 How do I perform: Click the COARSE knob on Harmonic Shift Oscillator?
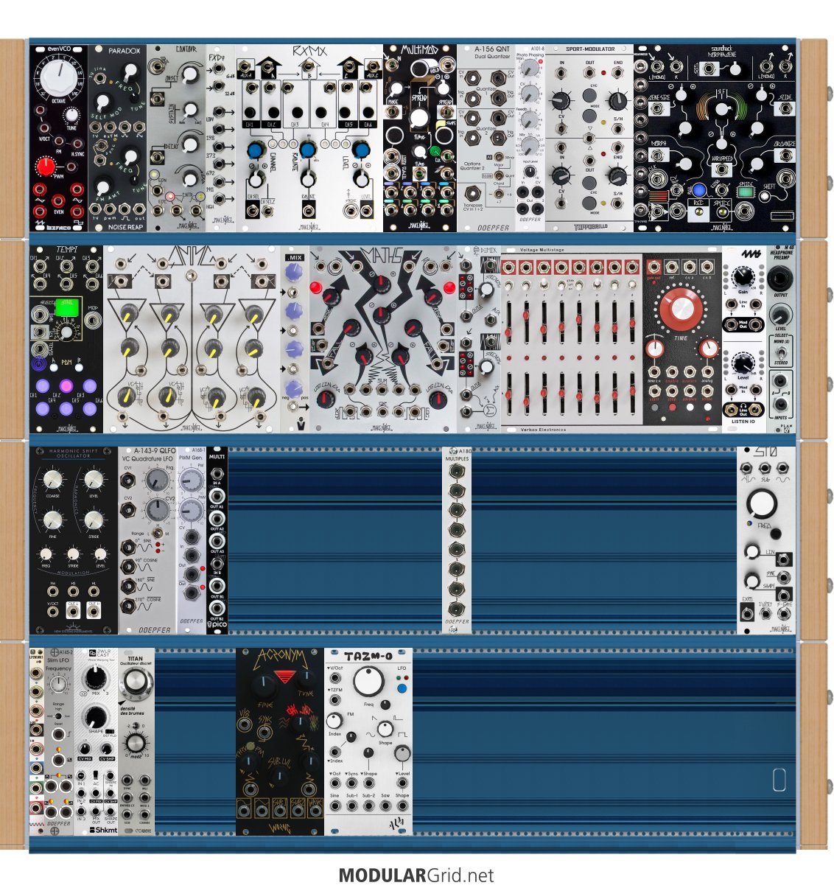pos(53,481)
